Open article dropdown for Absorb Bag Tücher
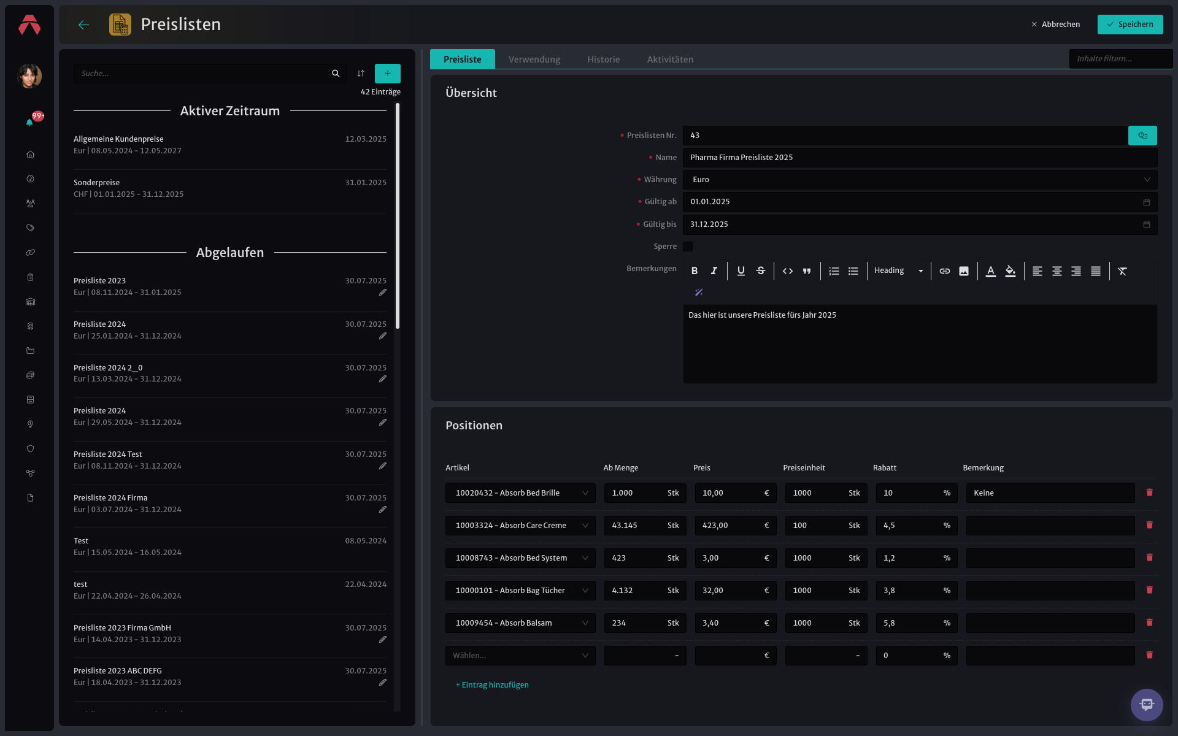The height and width of the screenshot is (736, 1178). [x=520, y=591]
